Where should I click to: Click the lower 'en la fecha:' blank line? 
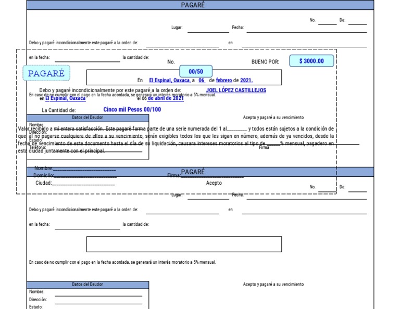coord(87,229)
